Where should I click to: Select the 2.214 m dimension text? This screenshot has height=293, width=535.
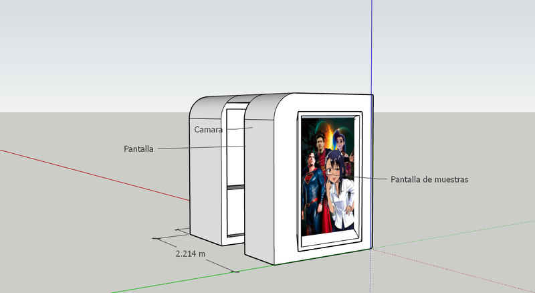[x=191, y=254]
